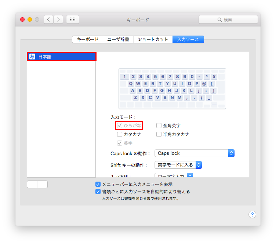
Task: Switch to the キーボード tab
Action: pos(88,39)
